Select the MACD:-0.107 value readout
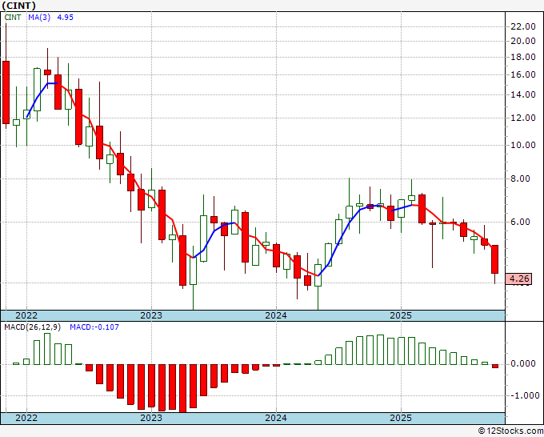 click(x=92, y=327)
